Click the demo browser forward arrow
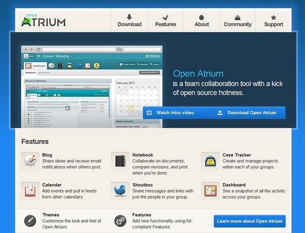The width and height of the screenshot is (305, 233). [32, 49]
